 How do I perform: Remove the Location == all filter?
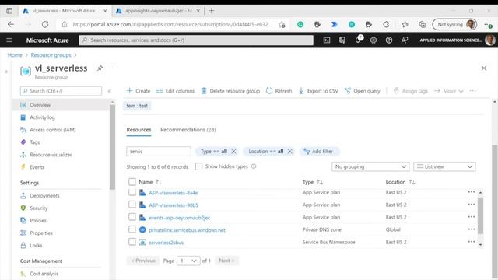point(289,152)
